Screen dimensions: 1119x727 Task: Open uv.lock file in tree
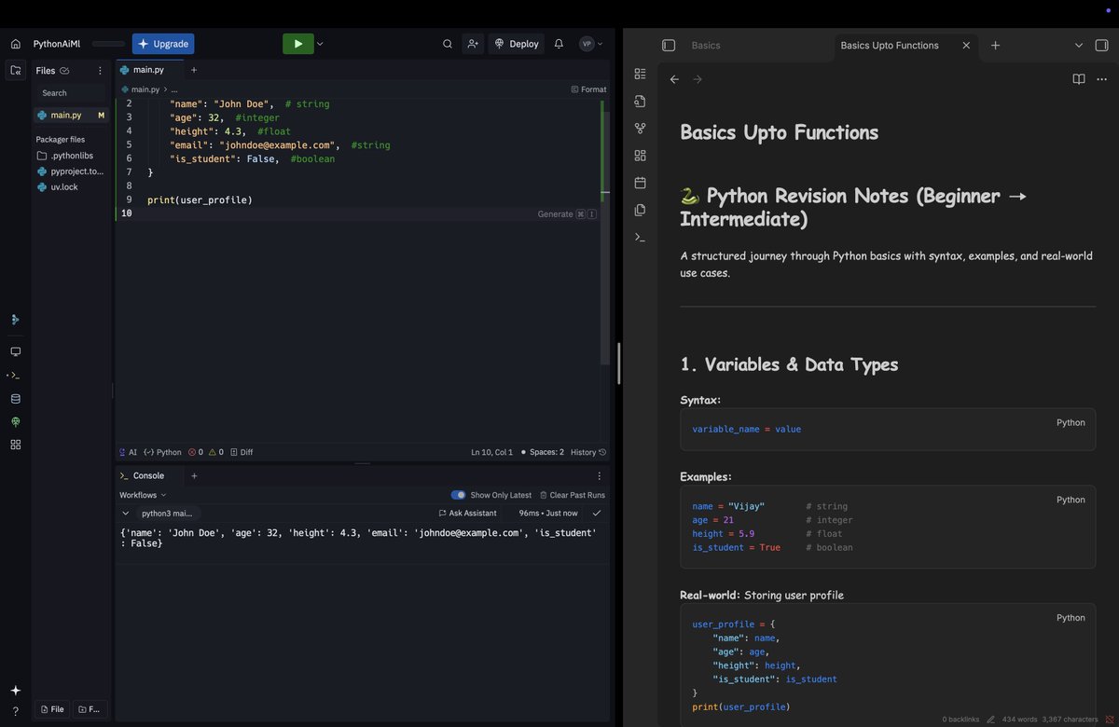[x=71, y=186]
